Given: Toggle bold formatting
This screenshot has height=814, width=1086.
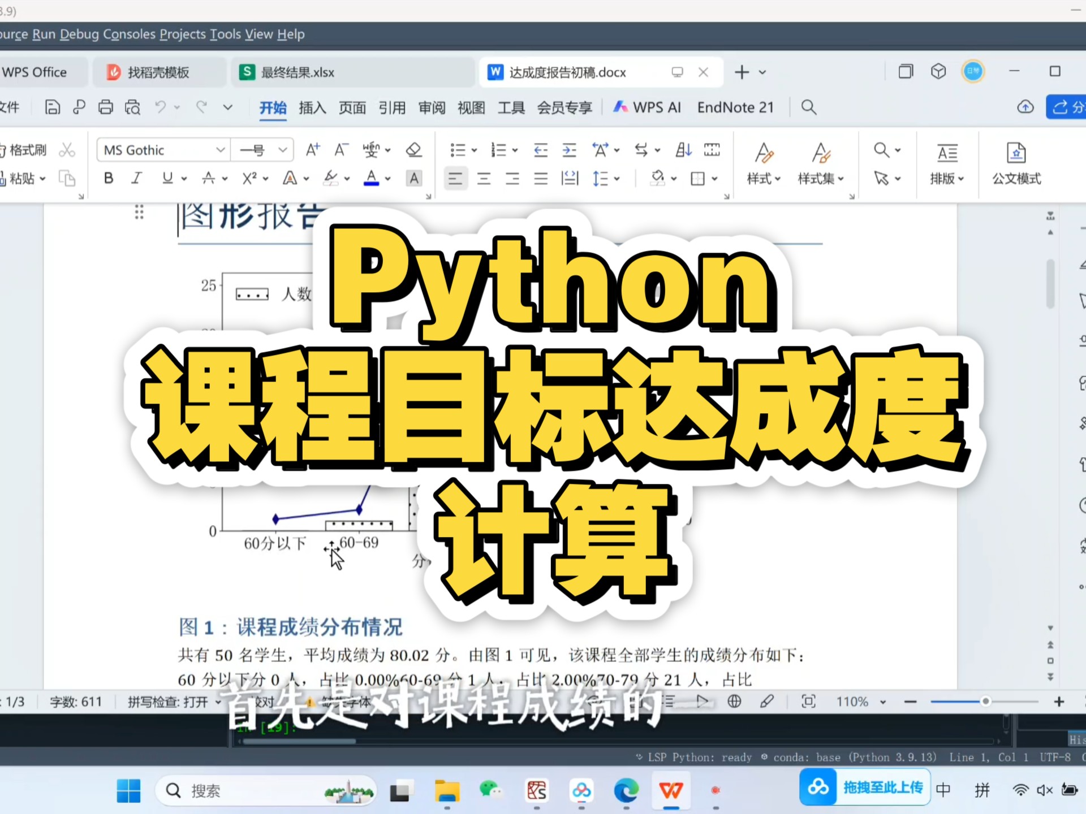Looking at the screenshot, I should [109, 178].
